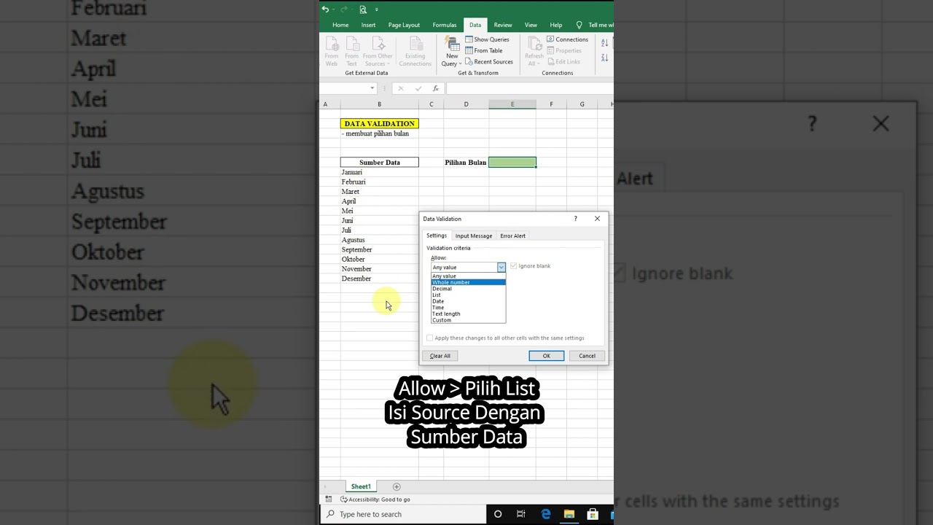Click Clear All in Data Validation dialog

[440, 356]
